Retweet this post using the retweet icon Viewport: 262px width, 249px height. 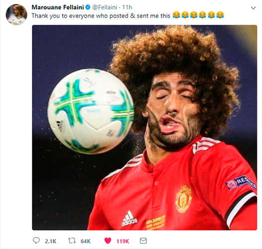click(x=72, y=241)
